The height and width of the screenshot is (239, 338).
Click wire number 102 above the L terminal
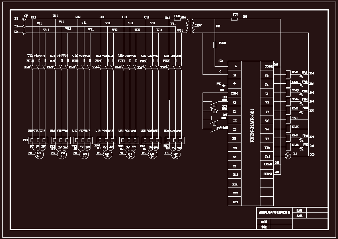tap(220, 61)
